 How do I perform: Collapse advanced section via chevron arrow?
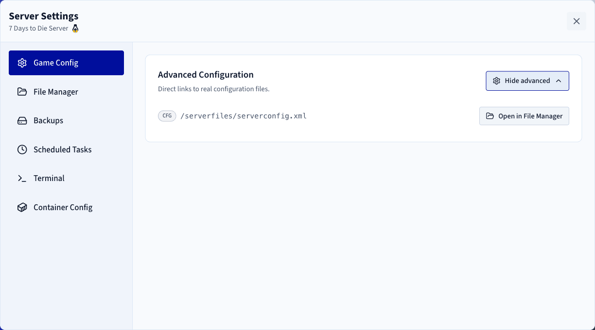(559, 81)
